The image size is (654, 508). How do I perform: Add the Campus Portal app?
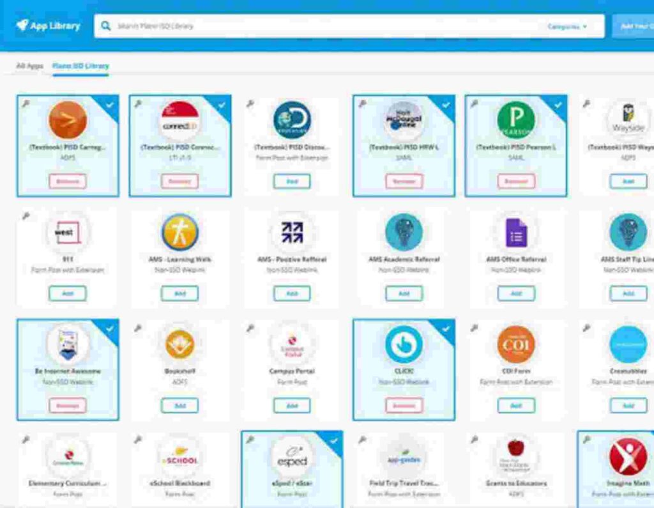point(292,405)
